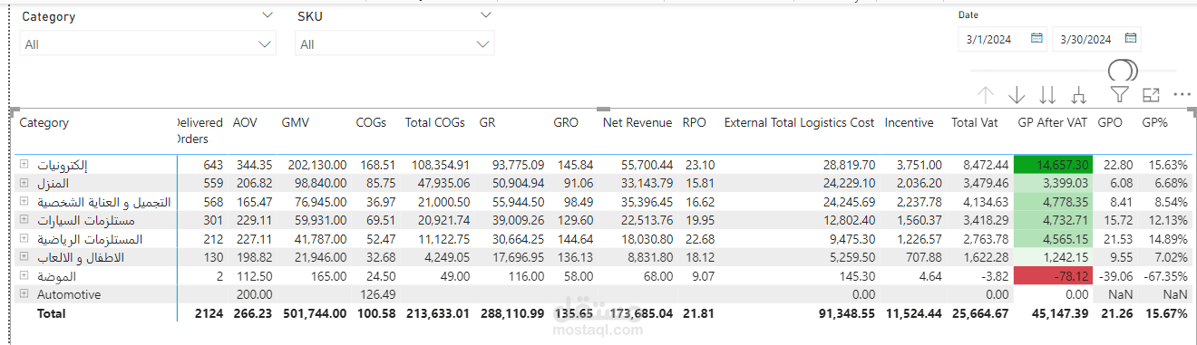Sort by the RPO column header
The image size is (1197, 345).
[695, 123]
